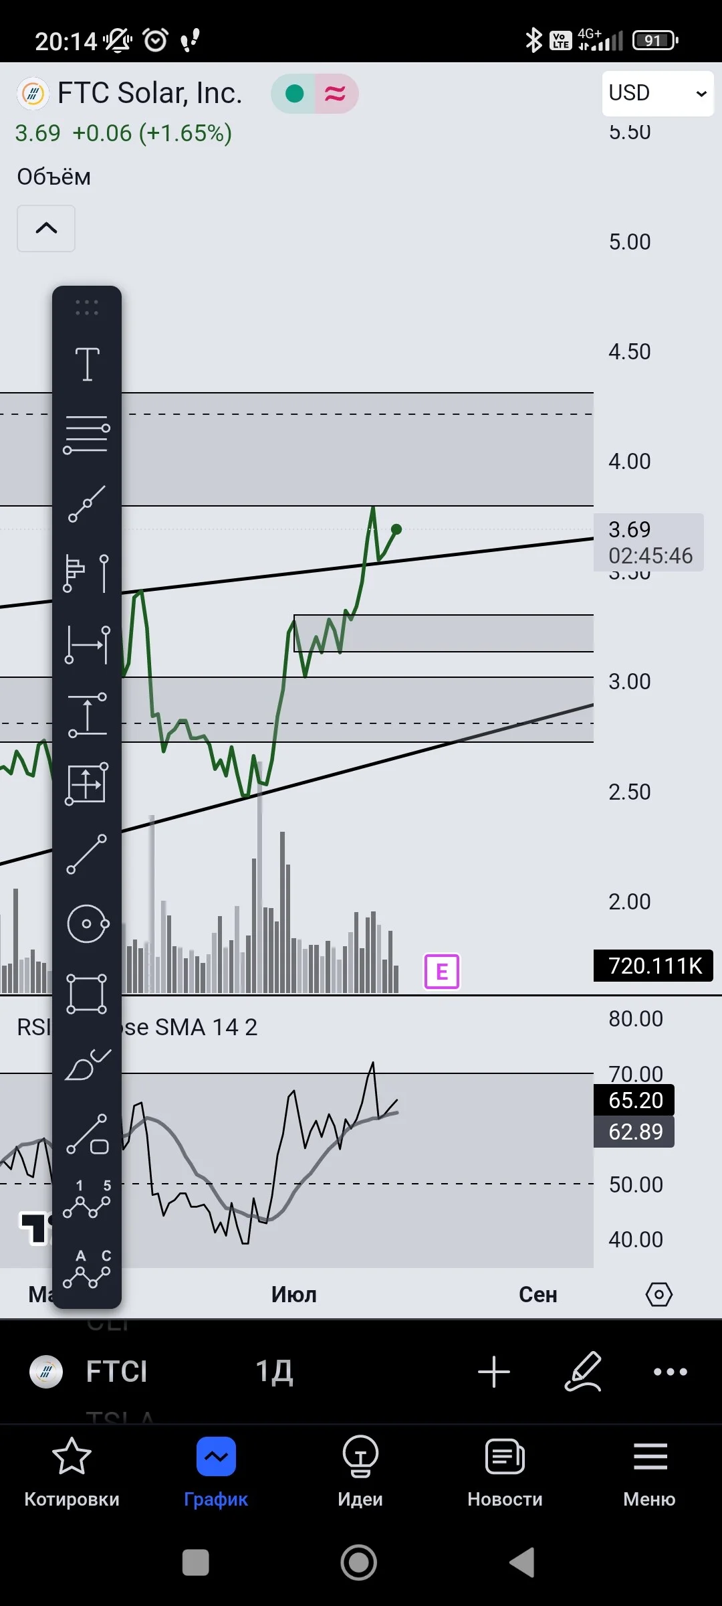Choose the volume profile range tool

click(87, 573)
